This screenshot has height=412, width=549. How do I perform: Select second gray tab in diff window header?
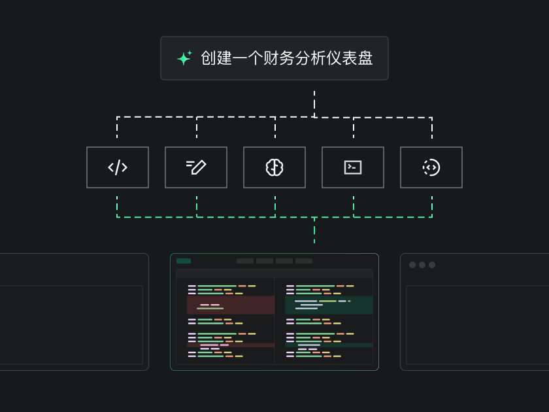[x=265, y=261]
